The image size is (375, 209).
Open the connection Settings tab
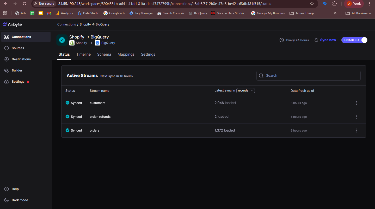148,54
